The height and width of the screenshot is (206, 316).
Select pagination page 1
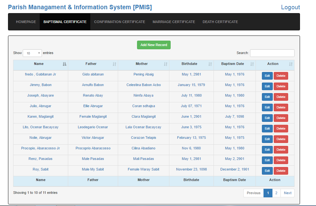(268, 193)
